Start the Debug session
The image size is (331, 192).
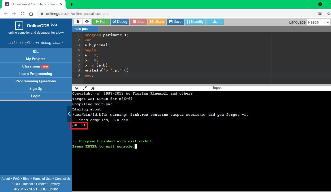(120, 21)
